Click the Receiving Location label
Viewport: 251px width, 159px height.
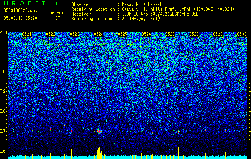[93, 9]
